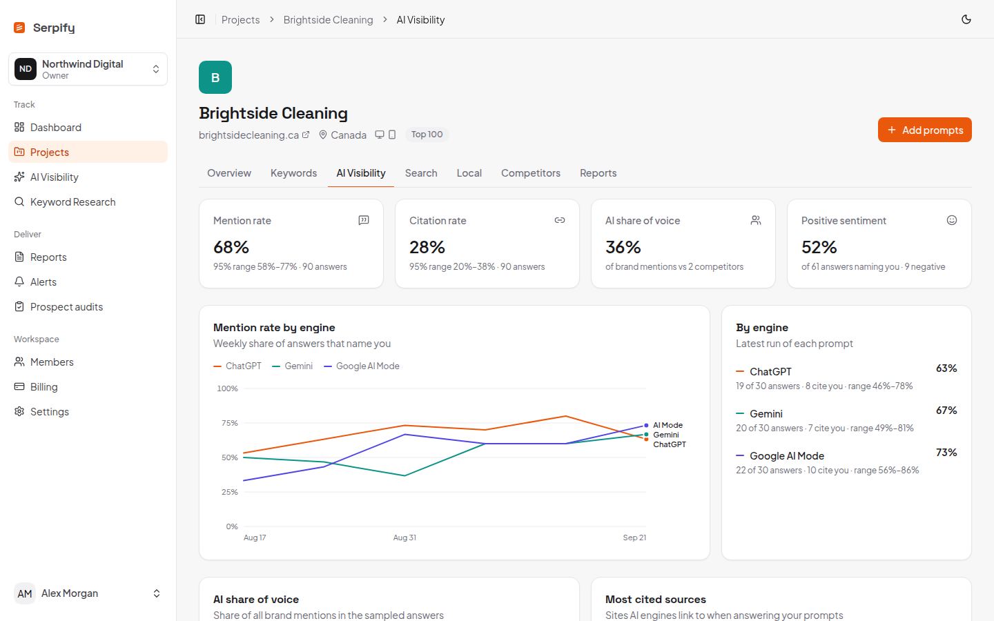Click Most cited sources heading
The height and width of the screenshot is (621, 994).
656,600
